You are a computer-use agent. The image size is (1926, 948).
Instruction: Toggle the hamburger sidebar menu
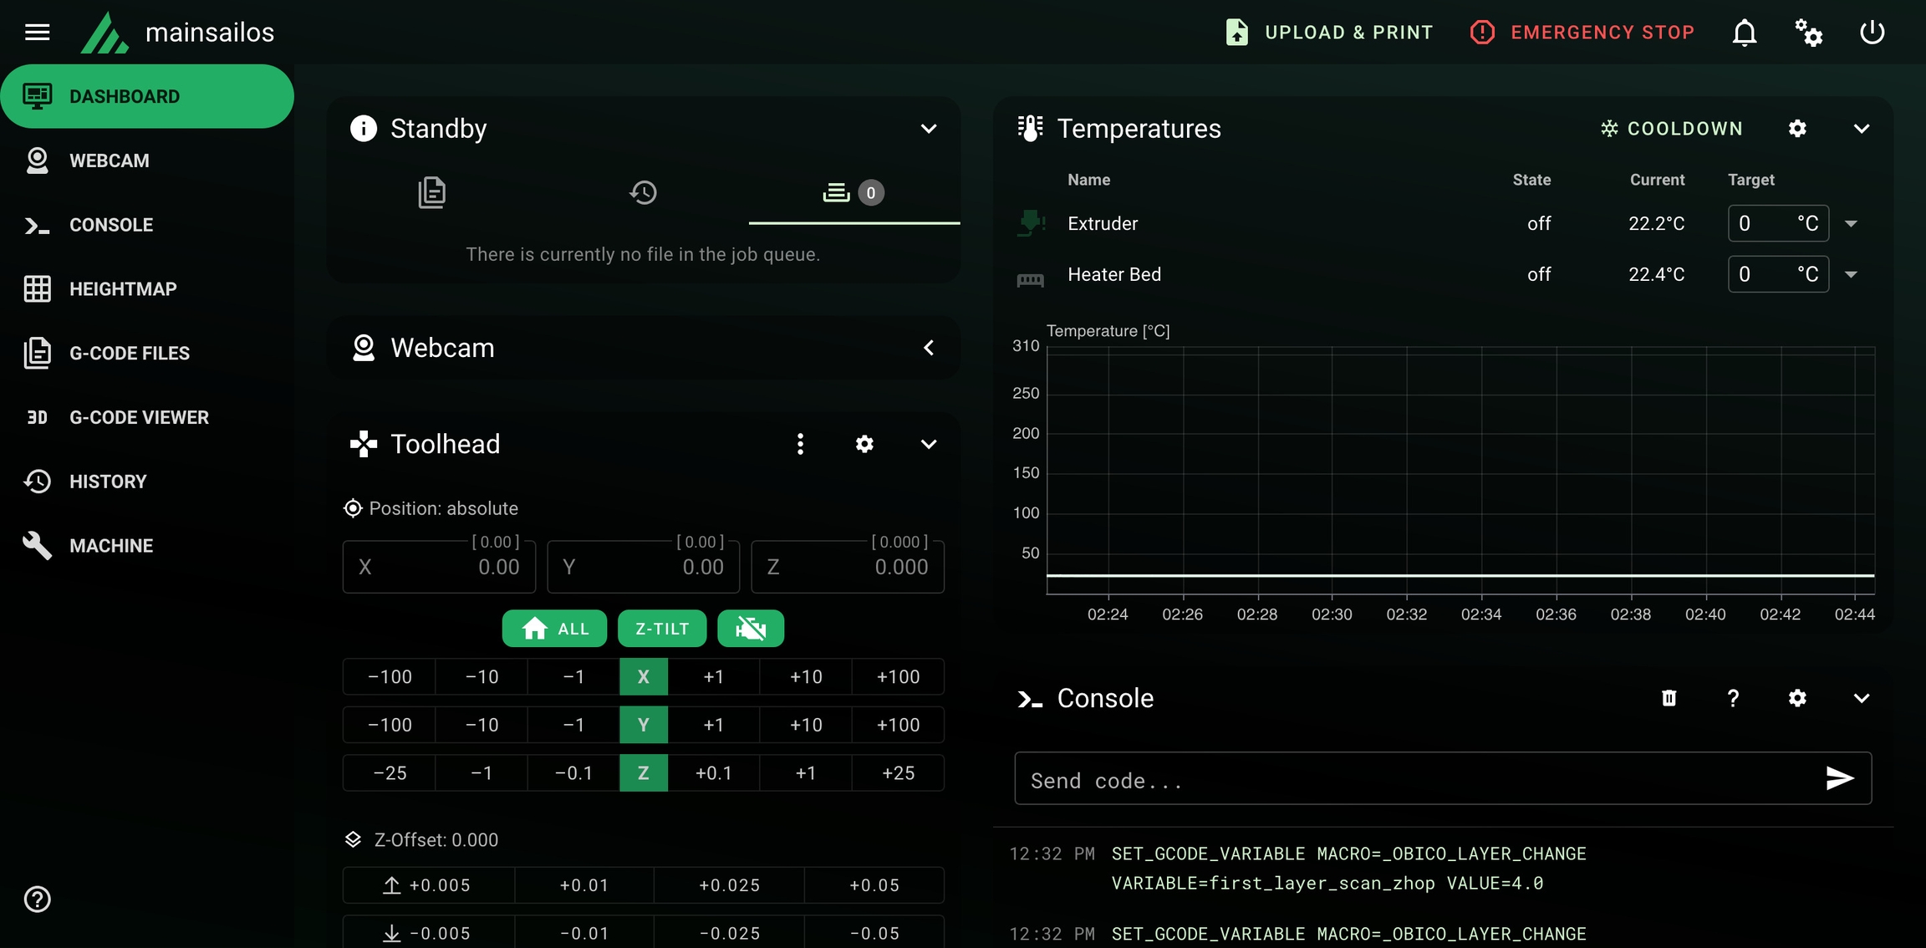point(38,33)
